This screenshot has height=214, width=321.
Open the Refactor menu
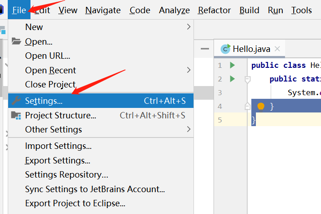[214, 10]
